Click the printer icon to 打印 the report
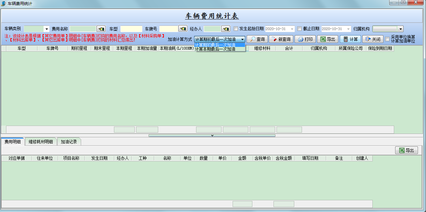 (300, 39)
